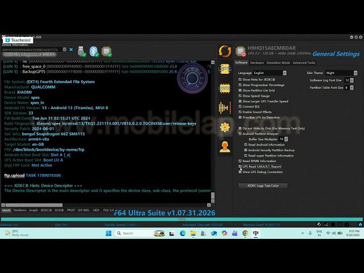Click the Task View icon in taskbar
Image resolution: width=364 pixels, height=273 pixels.
pyautogui.click(x=172, y=234)
